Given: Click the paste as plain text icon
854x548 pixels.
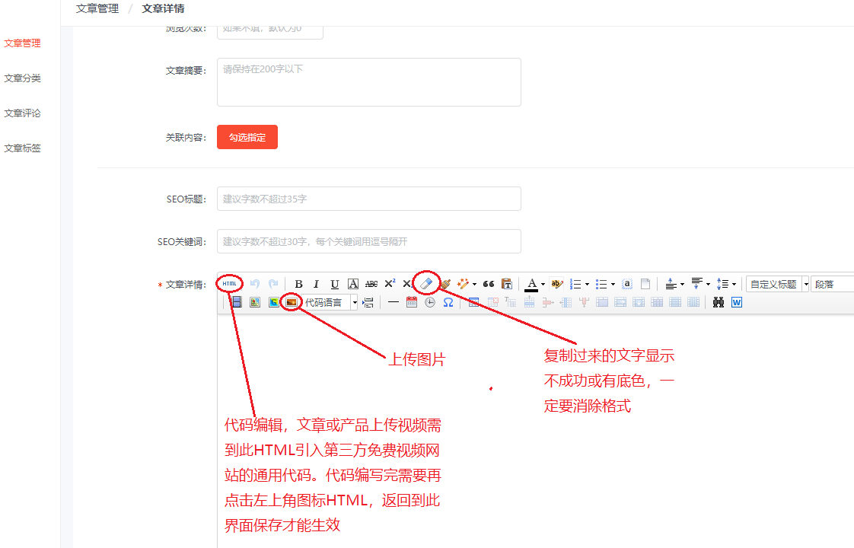Looking at the screenshot, I should tap(507, 284).
